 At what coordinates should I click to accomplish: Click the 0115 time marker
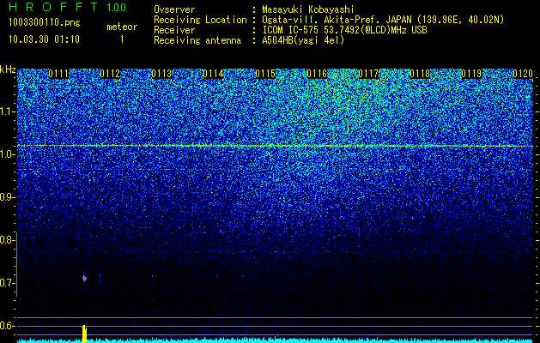tap(265, 74)
